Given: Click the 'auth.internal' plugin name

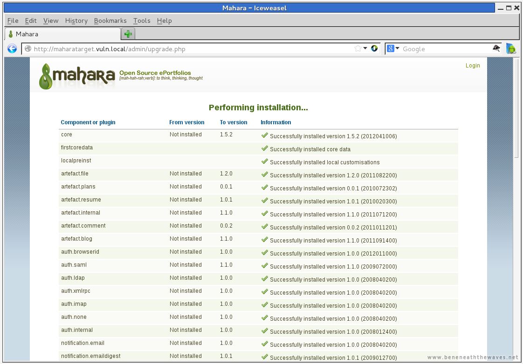Looking at the screenshot, I should [x=77, y=330].
